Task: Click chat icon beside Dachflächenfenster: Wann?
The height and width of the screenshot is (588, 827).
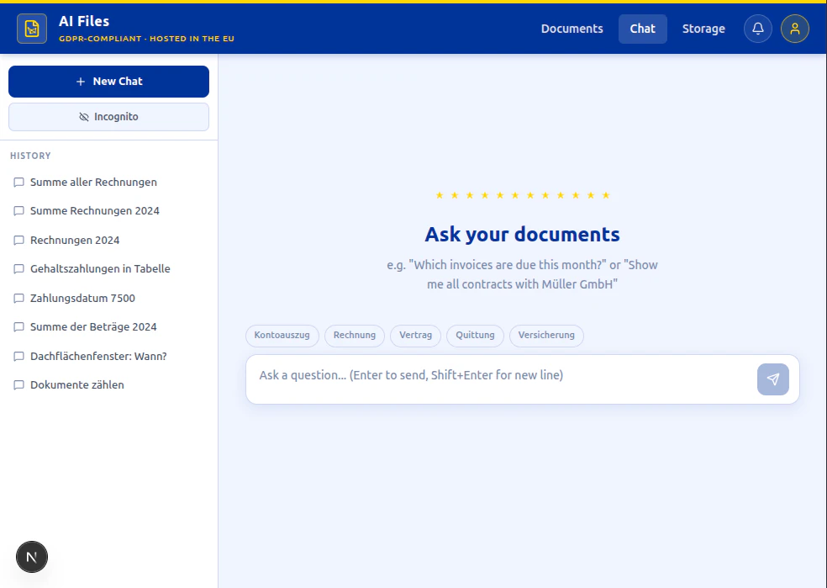Action: 18,357
